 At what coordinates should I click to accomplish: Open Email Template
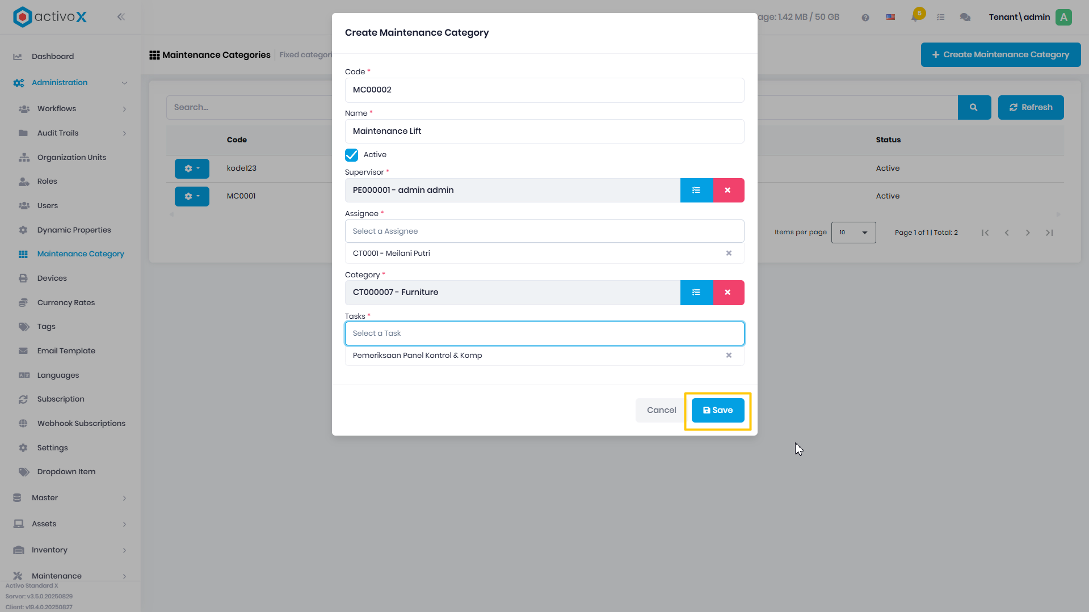click(x=66, y=351)
